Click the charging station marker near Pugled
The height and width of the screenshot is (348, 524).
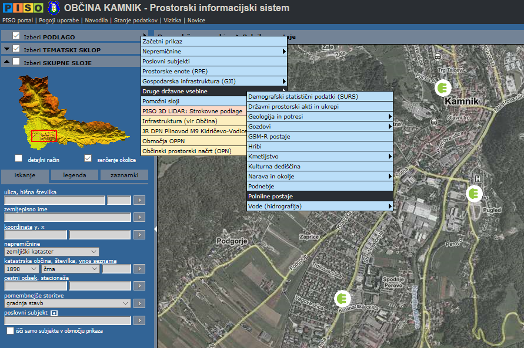pyautogui.click(x=473, y=194)
